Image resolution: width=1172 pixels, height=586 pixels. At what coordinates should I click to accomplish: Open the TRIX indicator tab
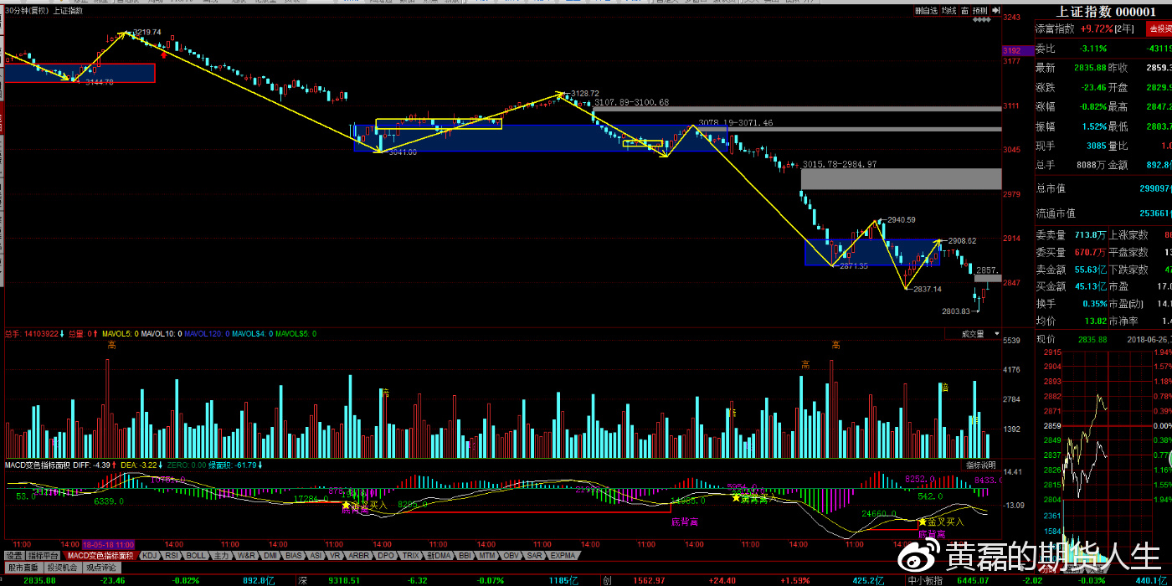click(x=411, y=555)
